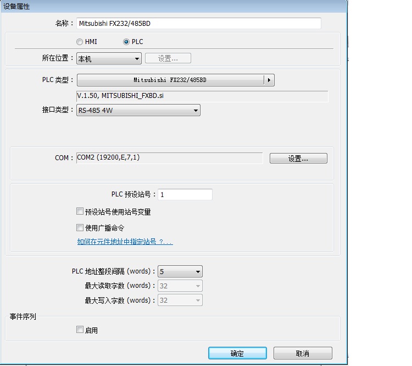The width and height of the screenshot is (412, 366).
Task: Open the 所在位置 location dropdown
Action: (x=109, y=58)
